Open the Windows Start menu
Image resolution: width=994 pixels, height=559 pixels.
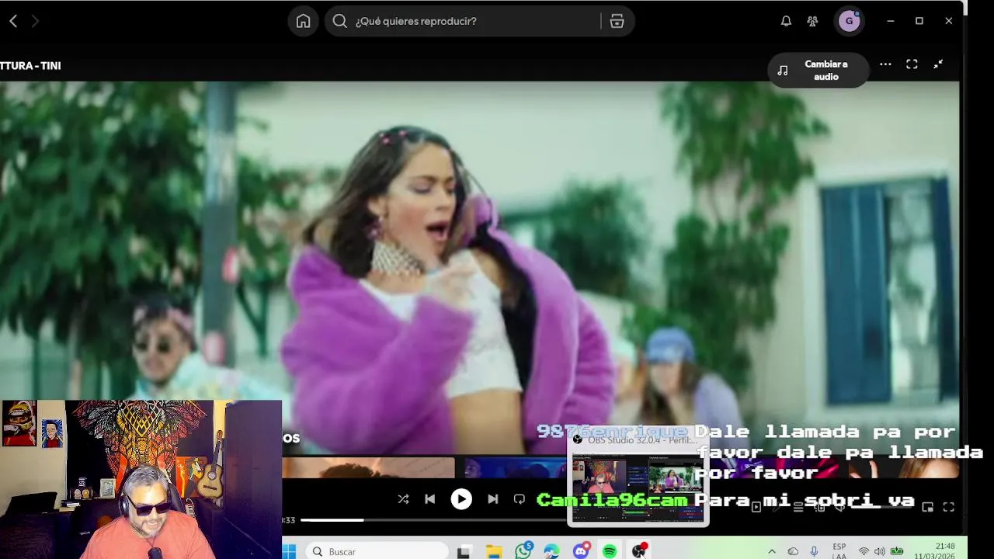tap(289, 551)
